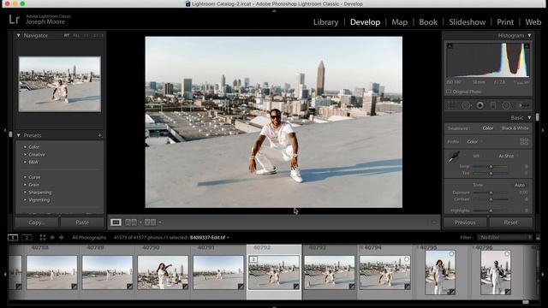The image size is (548, 308).
Task: Set treatment to Color
Action: [x=488, y=128]
